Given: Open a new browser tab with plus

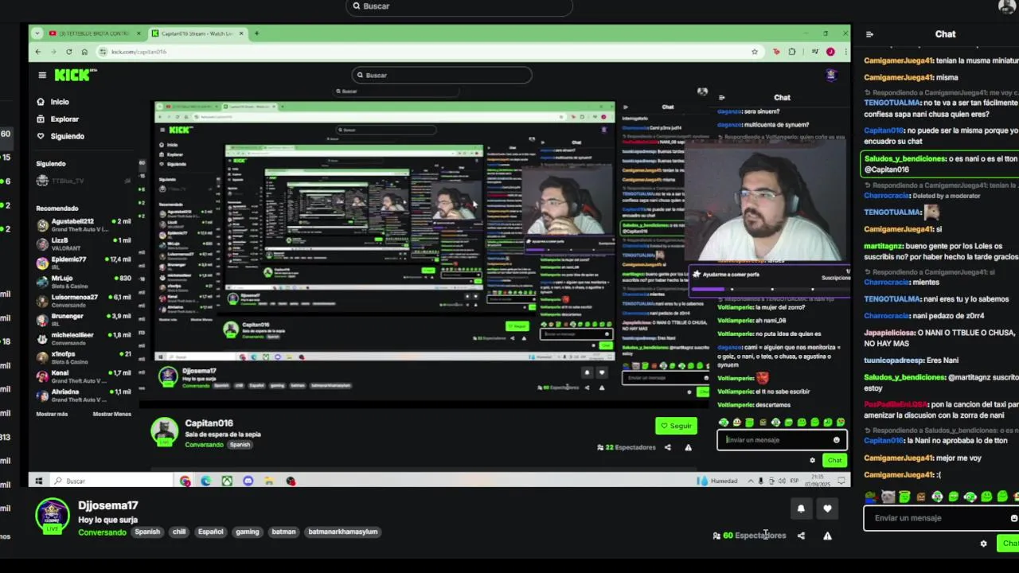Looking at the screenshot, I should click(256, 33).
